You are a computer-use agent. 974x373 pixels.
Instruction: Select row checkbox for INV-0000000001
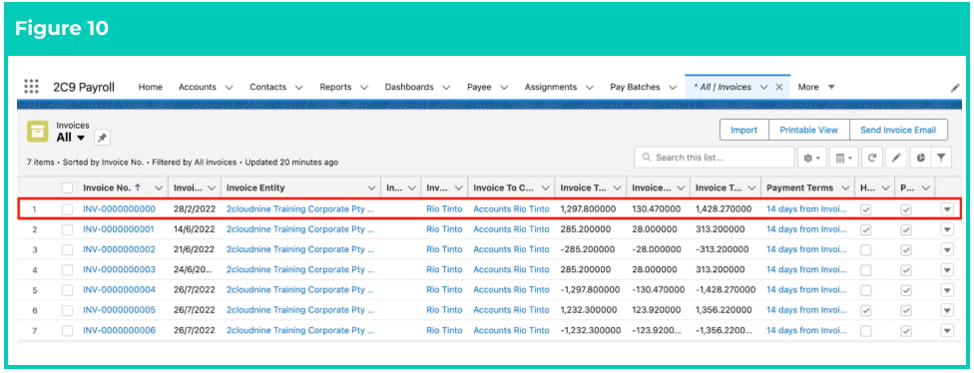point(67,229)
